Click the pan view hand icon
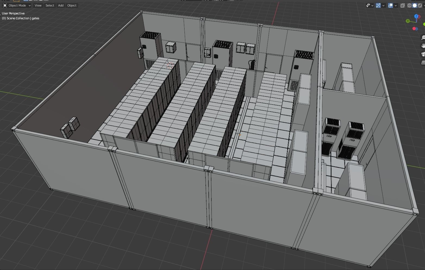 coord(423,46)
